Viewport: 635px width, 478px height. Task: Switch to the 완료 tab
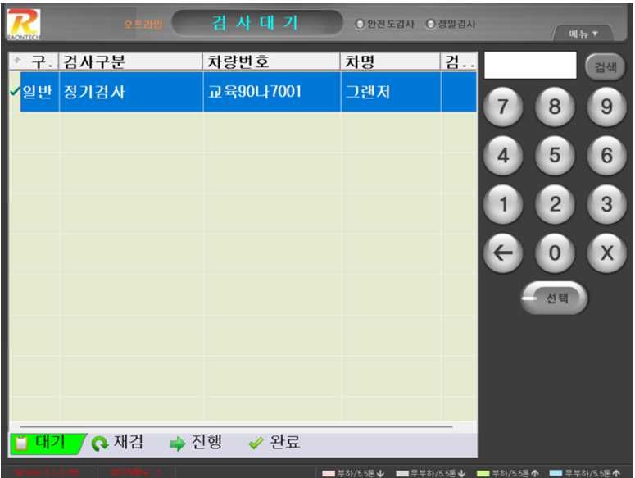274,443
